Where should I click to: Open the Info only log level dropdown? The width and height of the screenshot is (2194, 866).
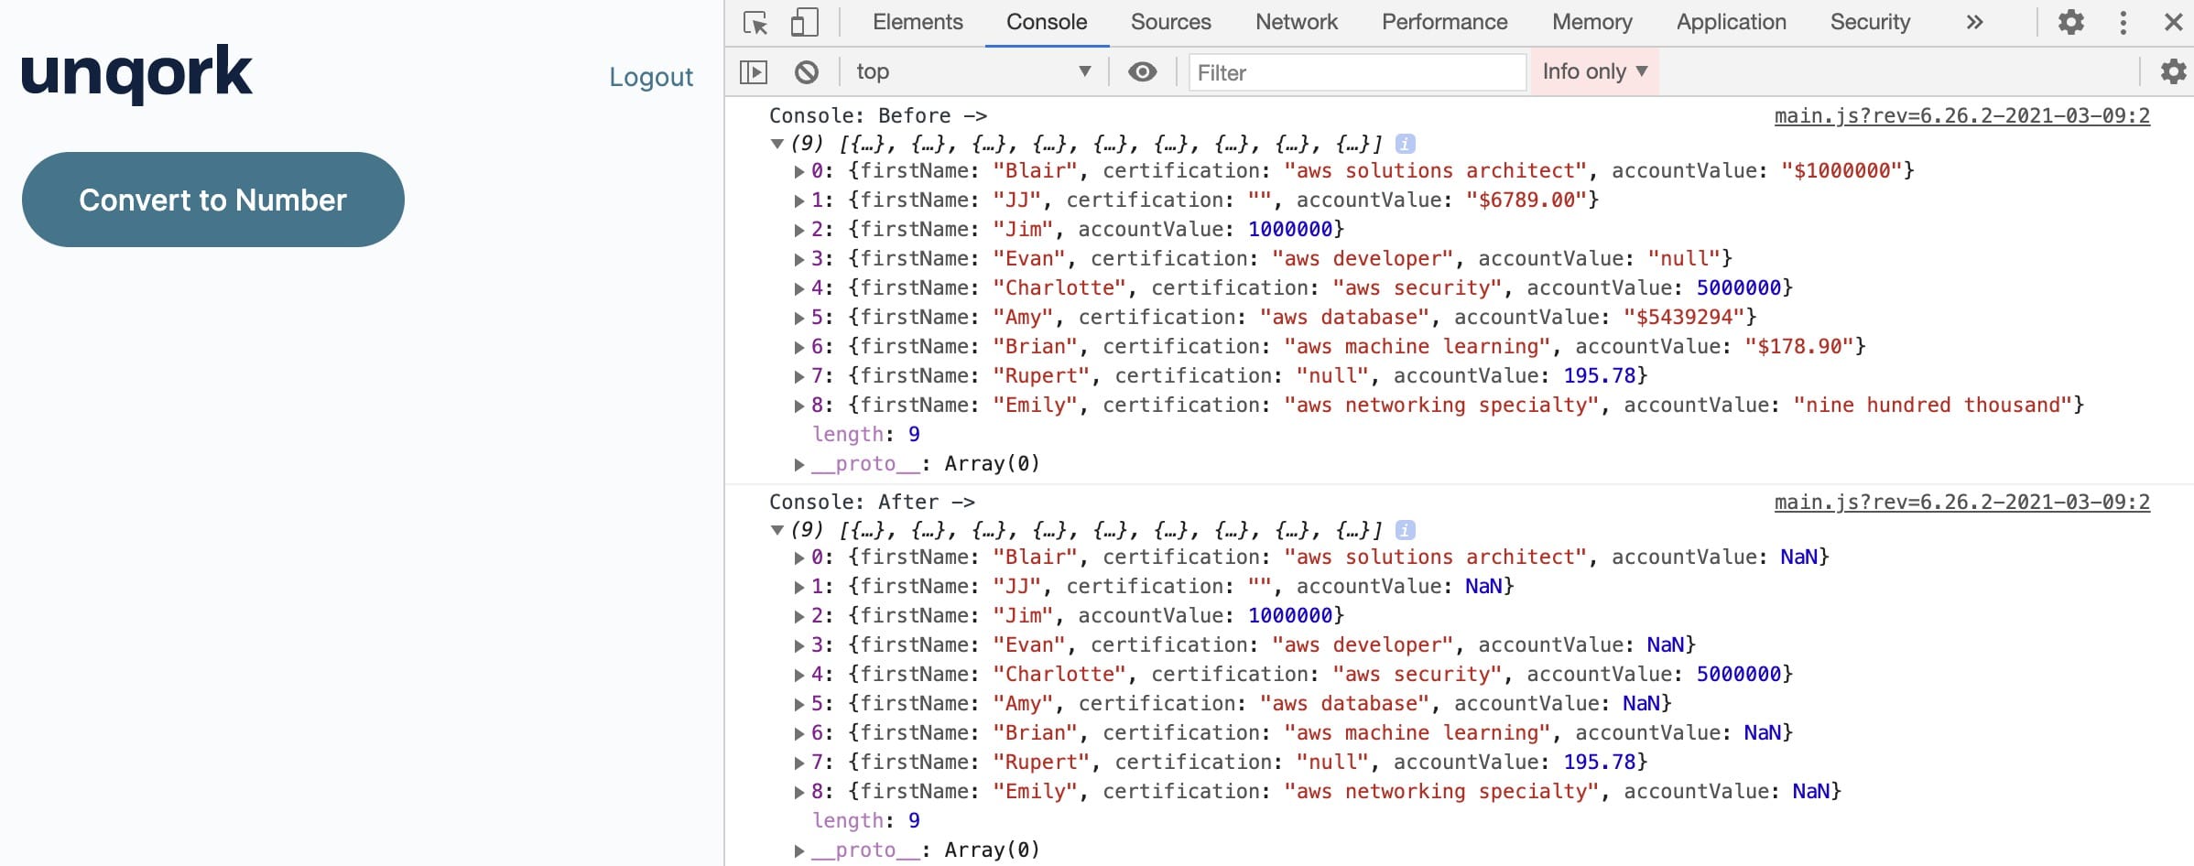click(x=1594, y=71)
